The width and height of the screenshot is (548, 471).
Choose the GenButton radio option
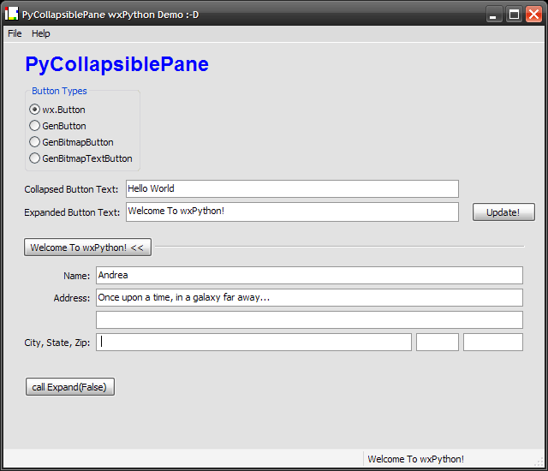(35, 126)
